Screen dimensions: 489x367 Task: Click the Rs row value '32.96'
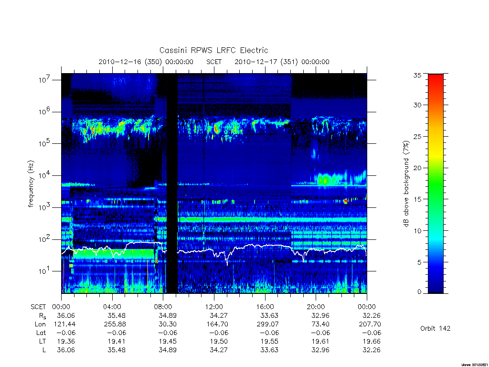coord(320,315)
